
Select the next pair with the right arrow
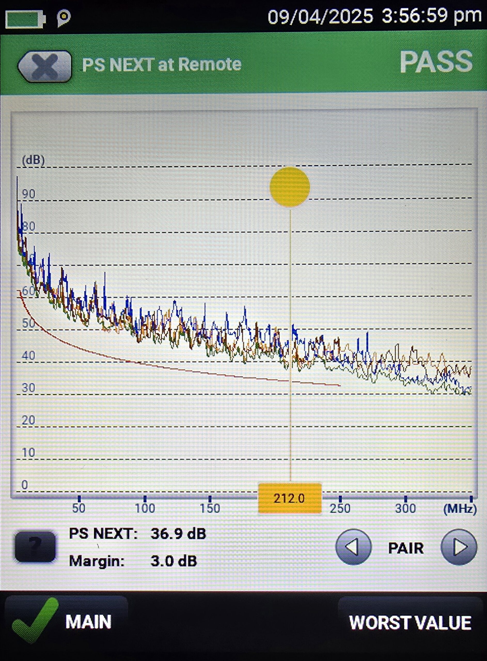point(459,547)
